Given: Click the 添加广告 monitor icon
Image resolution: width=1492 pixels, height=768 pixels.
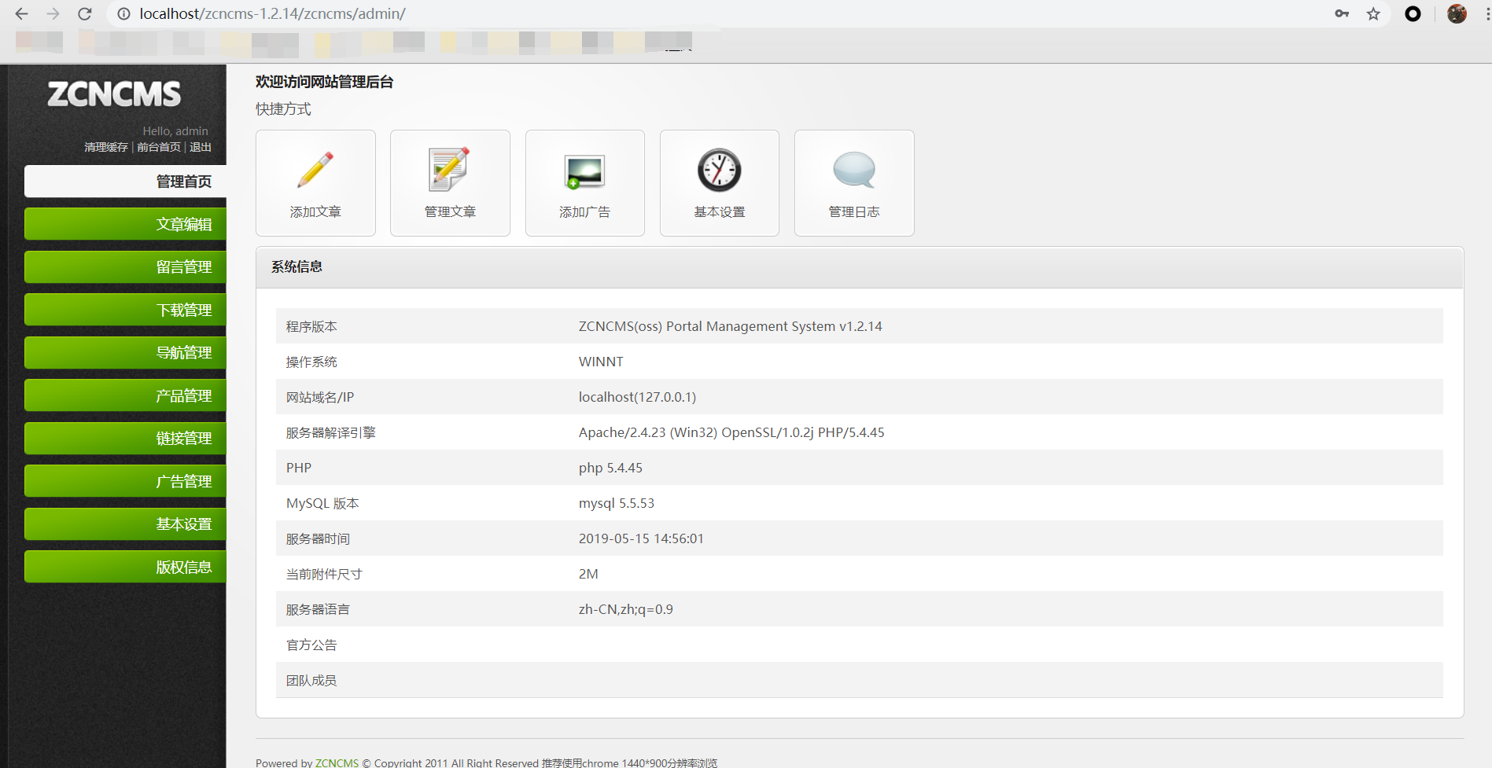Looking at the screenshot, I should (x=584, y=171).
